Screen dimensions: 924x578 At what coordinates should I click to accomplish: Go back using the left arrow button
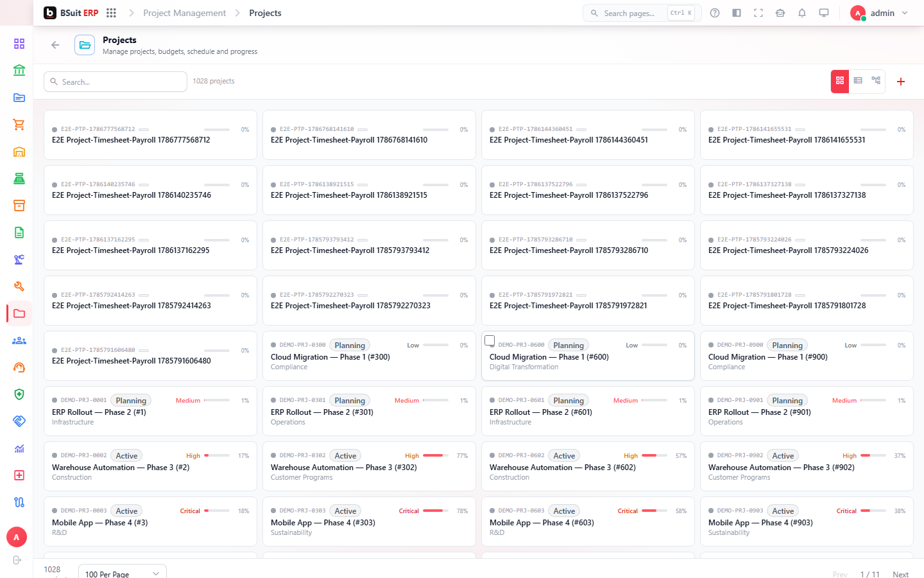(x=55, y=45)
